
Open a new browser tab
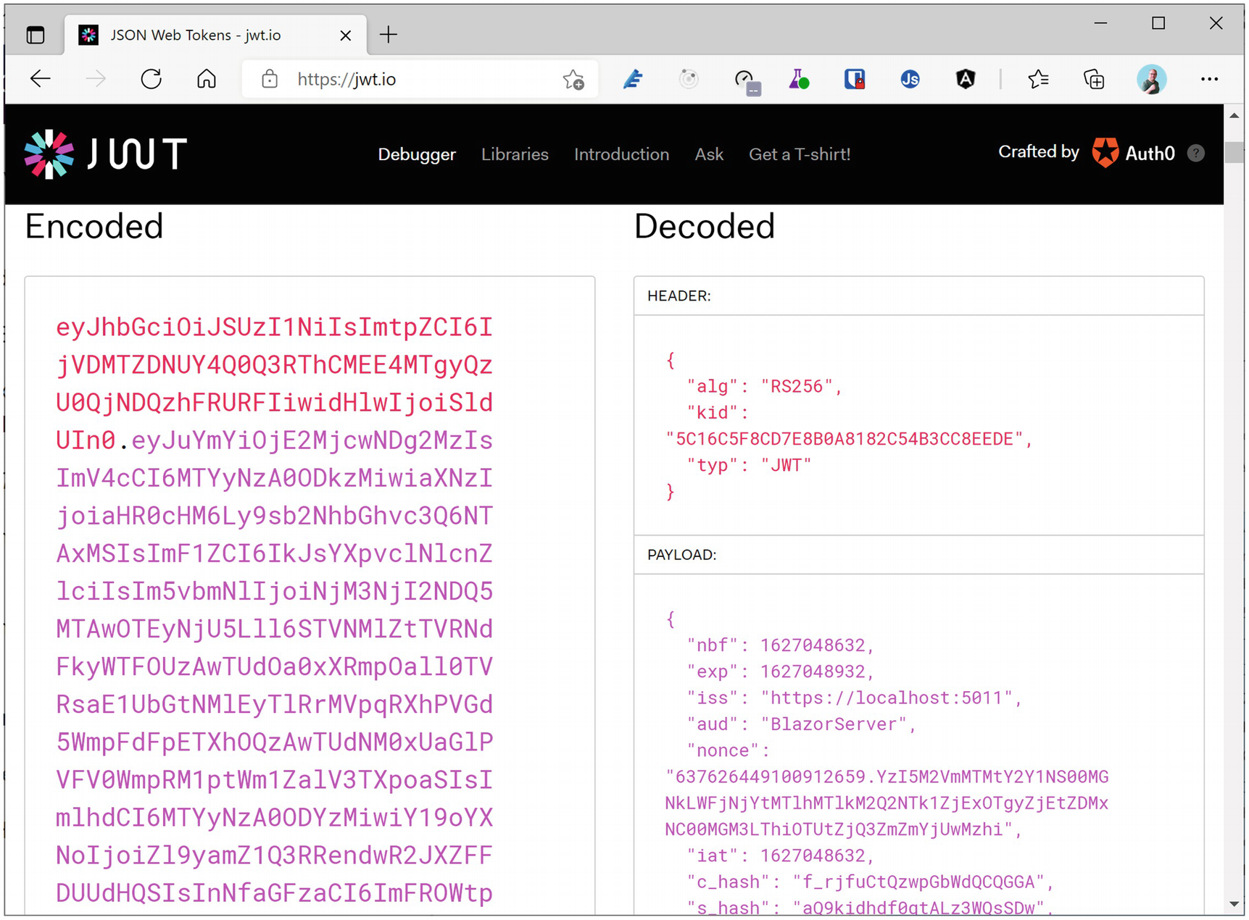pos(389,35)
